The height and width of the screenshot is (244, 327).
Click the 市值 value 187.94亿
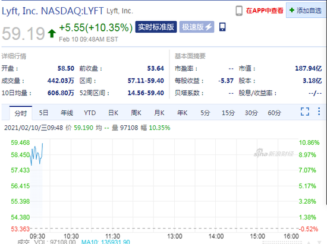click(309, 68)
